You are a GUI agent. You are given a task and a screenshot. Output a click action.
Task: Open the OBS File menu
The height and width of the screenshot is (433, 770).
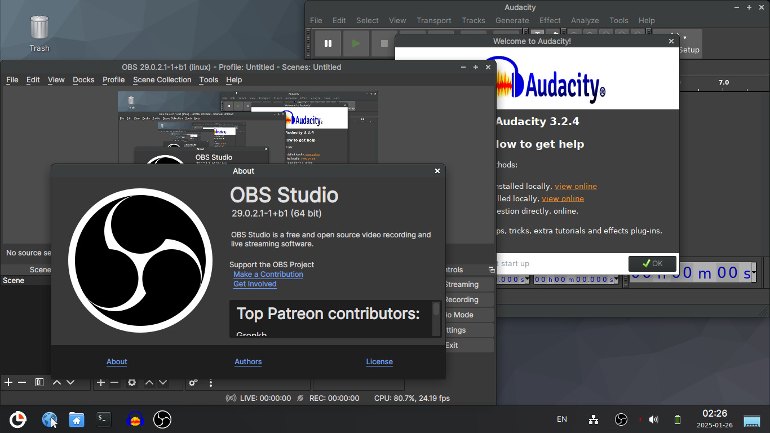pyautogui.click(x=12, y=80)
